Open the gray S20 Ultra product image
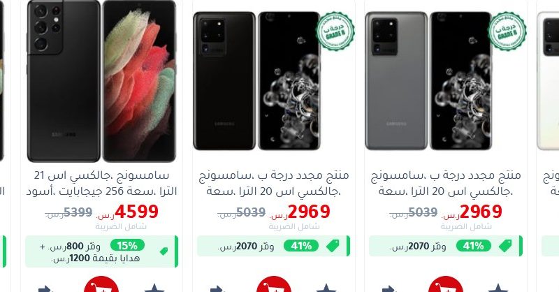Screen dimensions: 559x292 [428, 81]
